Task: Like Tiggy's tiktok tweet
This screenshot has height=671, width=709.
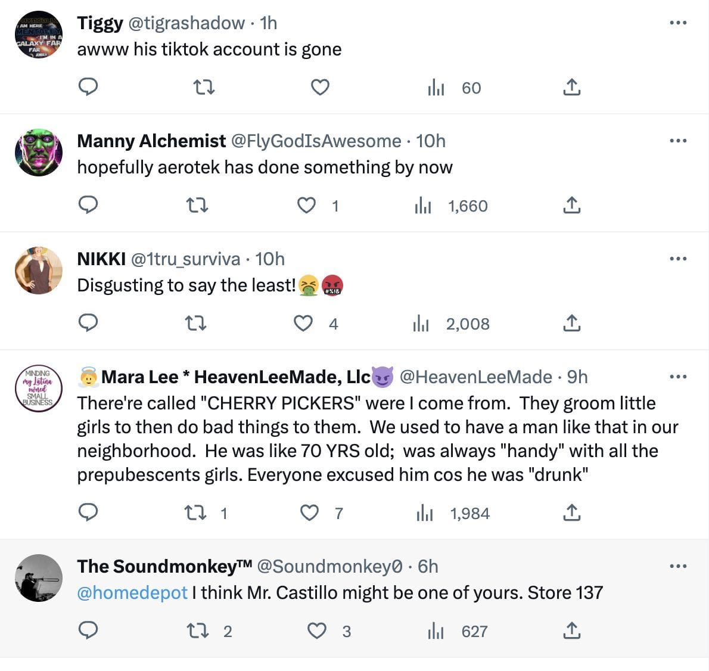Action: 320,88
